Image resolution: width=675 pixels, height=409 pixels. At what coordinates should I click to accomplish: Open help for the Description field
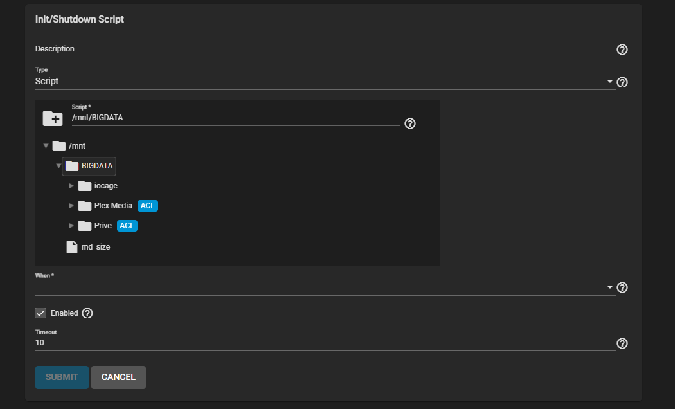tap(622, 50)
